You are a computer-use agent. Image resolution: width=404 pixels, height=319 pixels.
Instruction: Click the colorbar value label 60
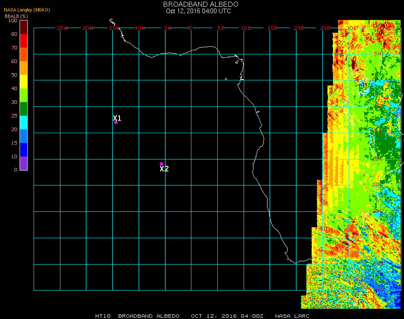(x=14, y=61)
